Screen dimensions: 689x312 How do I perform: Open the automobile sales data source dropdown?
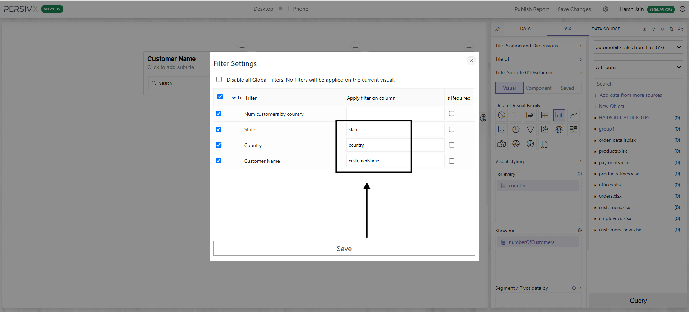click(638, 47)
